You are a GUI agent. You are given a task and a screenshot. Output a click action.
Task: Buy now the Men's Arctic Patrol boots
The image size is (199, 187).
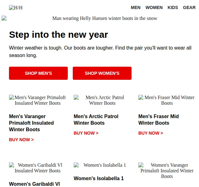point(86,133)
